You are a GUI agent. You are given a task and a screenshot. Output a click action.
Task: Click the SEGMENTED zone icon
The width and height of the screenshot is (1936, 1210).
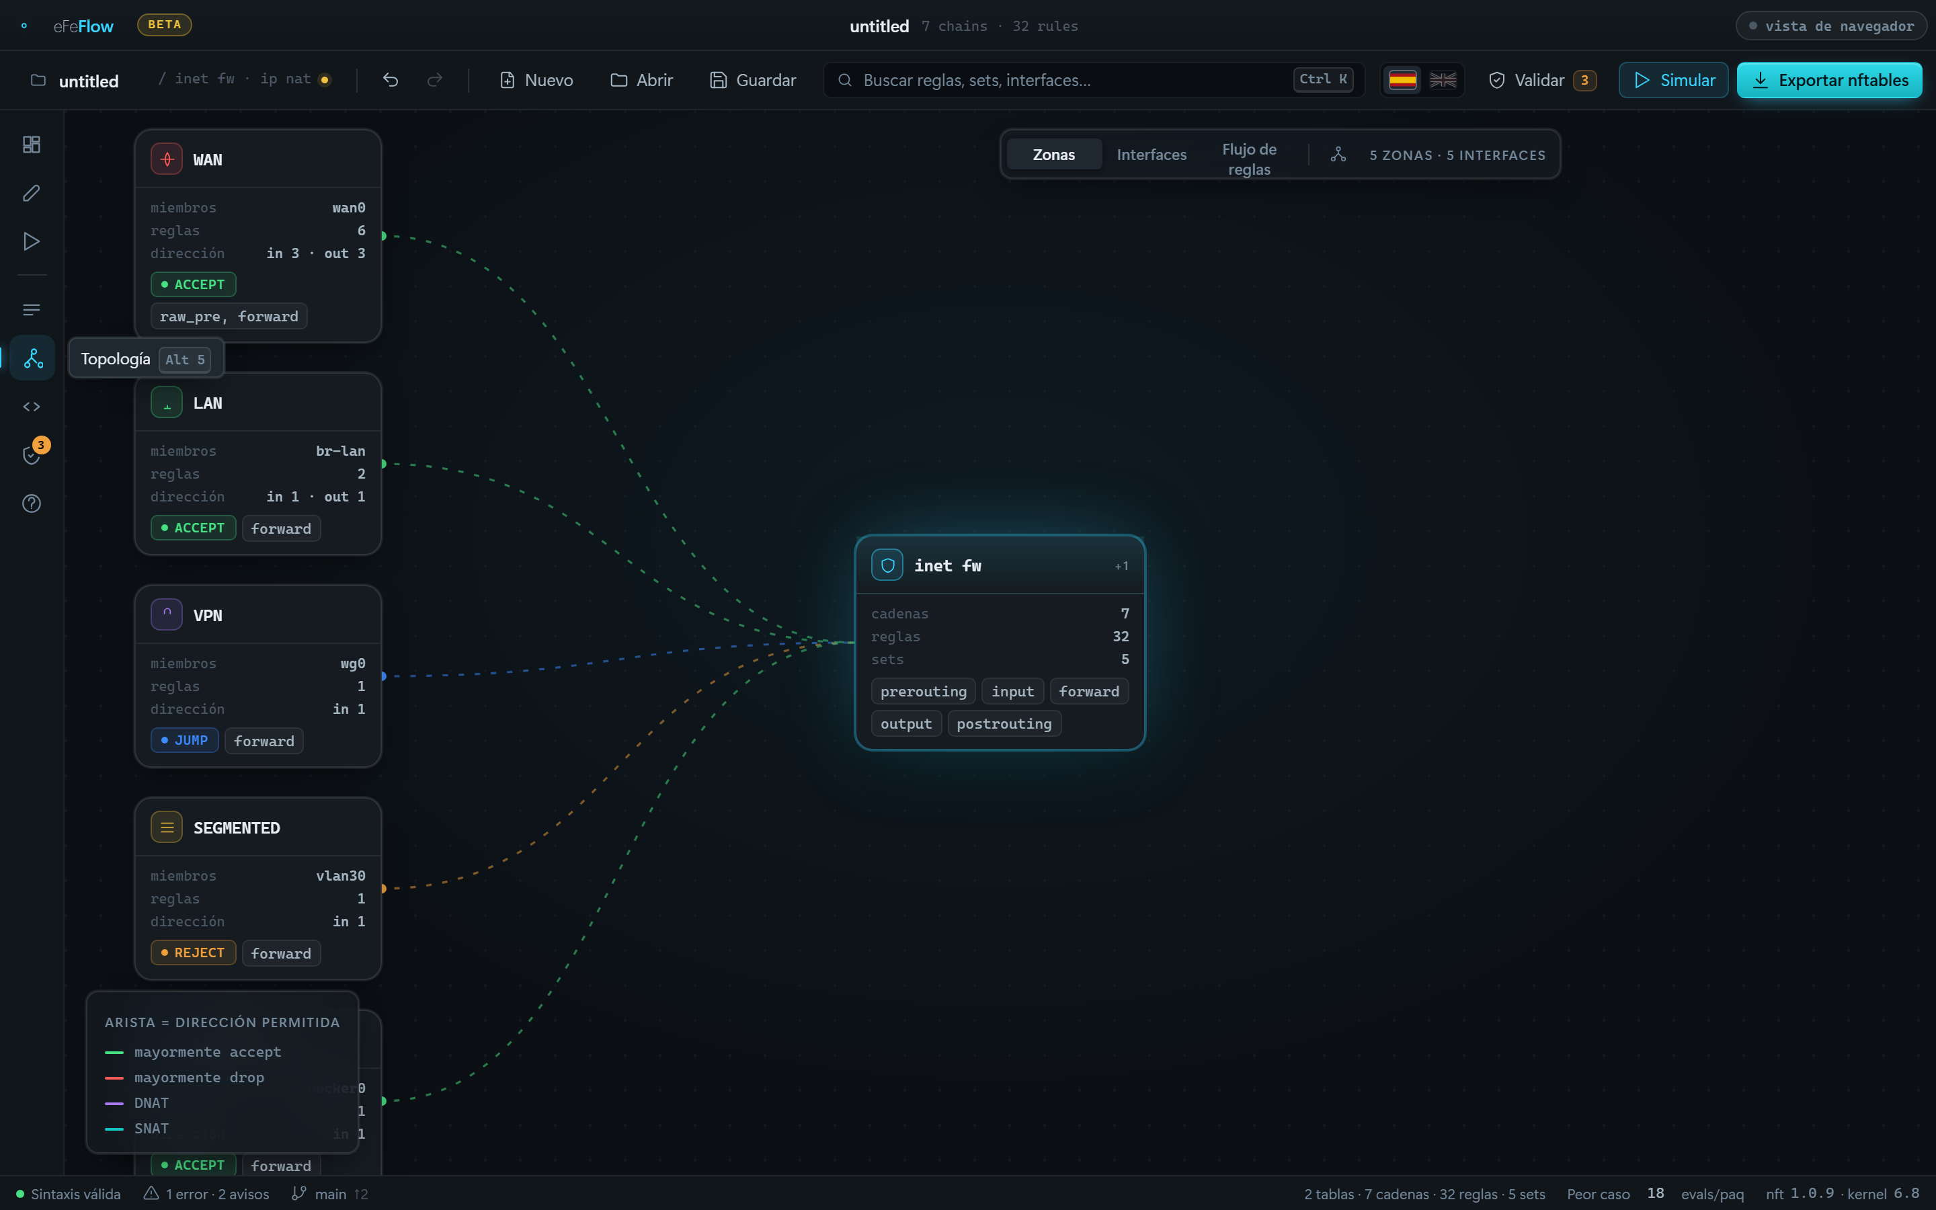tap(167, 828)
